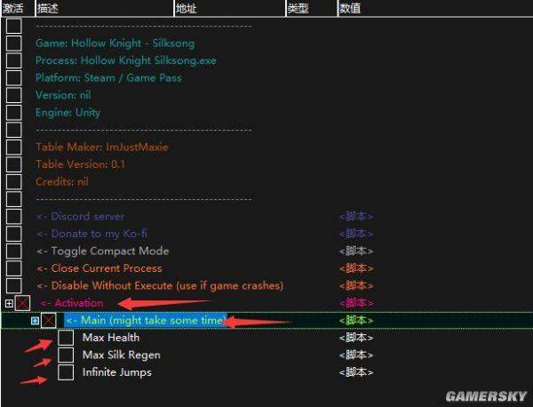The height and width of the screenshot is (407, 533).
Task: Enable the Max Health cheat checkbox
Action: [66, 338]
